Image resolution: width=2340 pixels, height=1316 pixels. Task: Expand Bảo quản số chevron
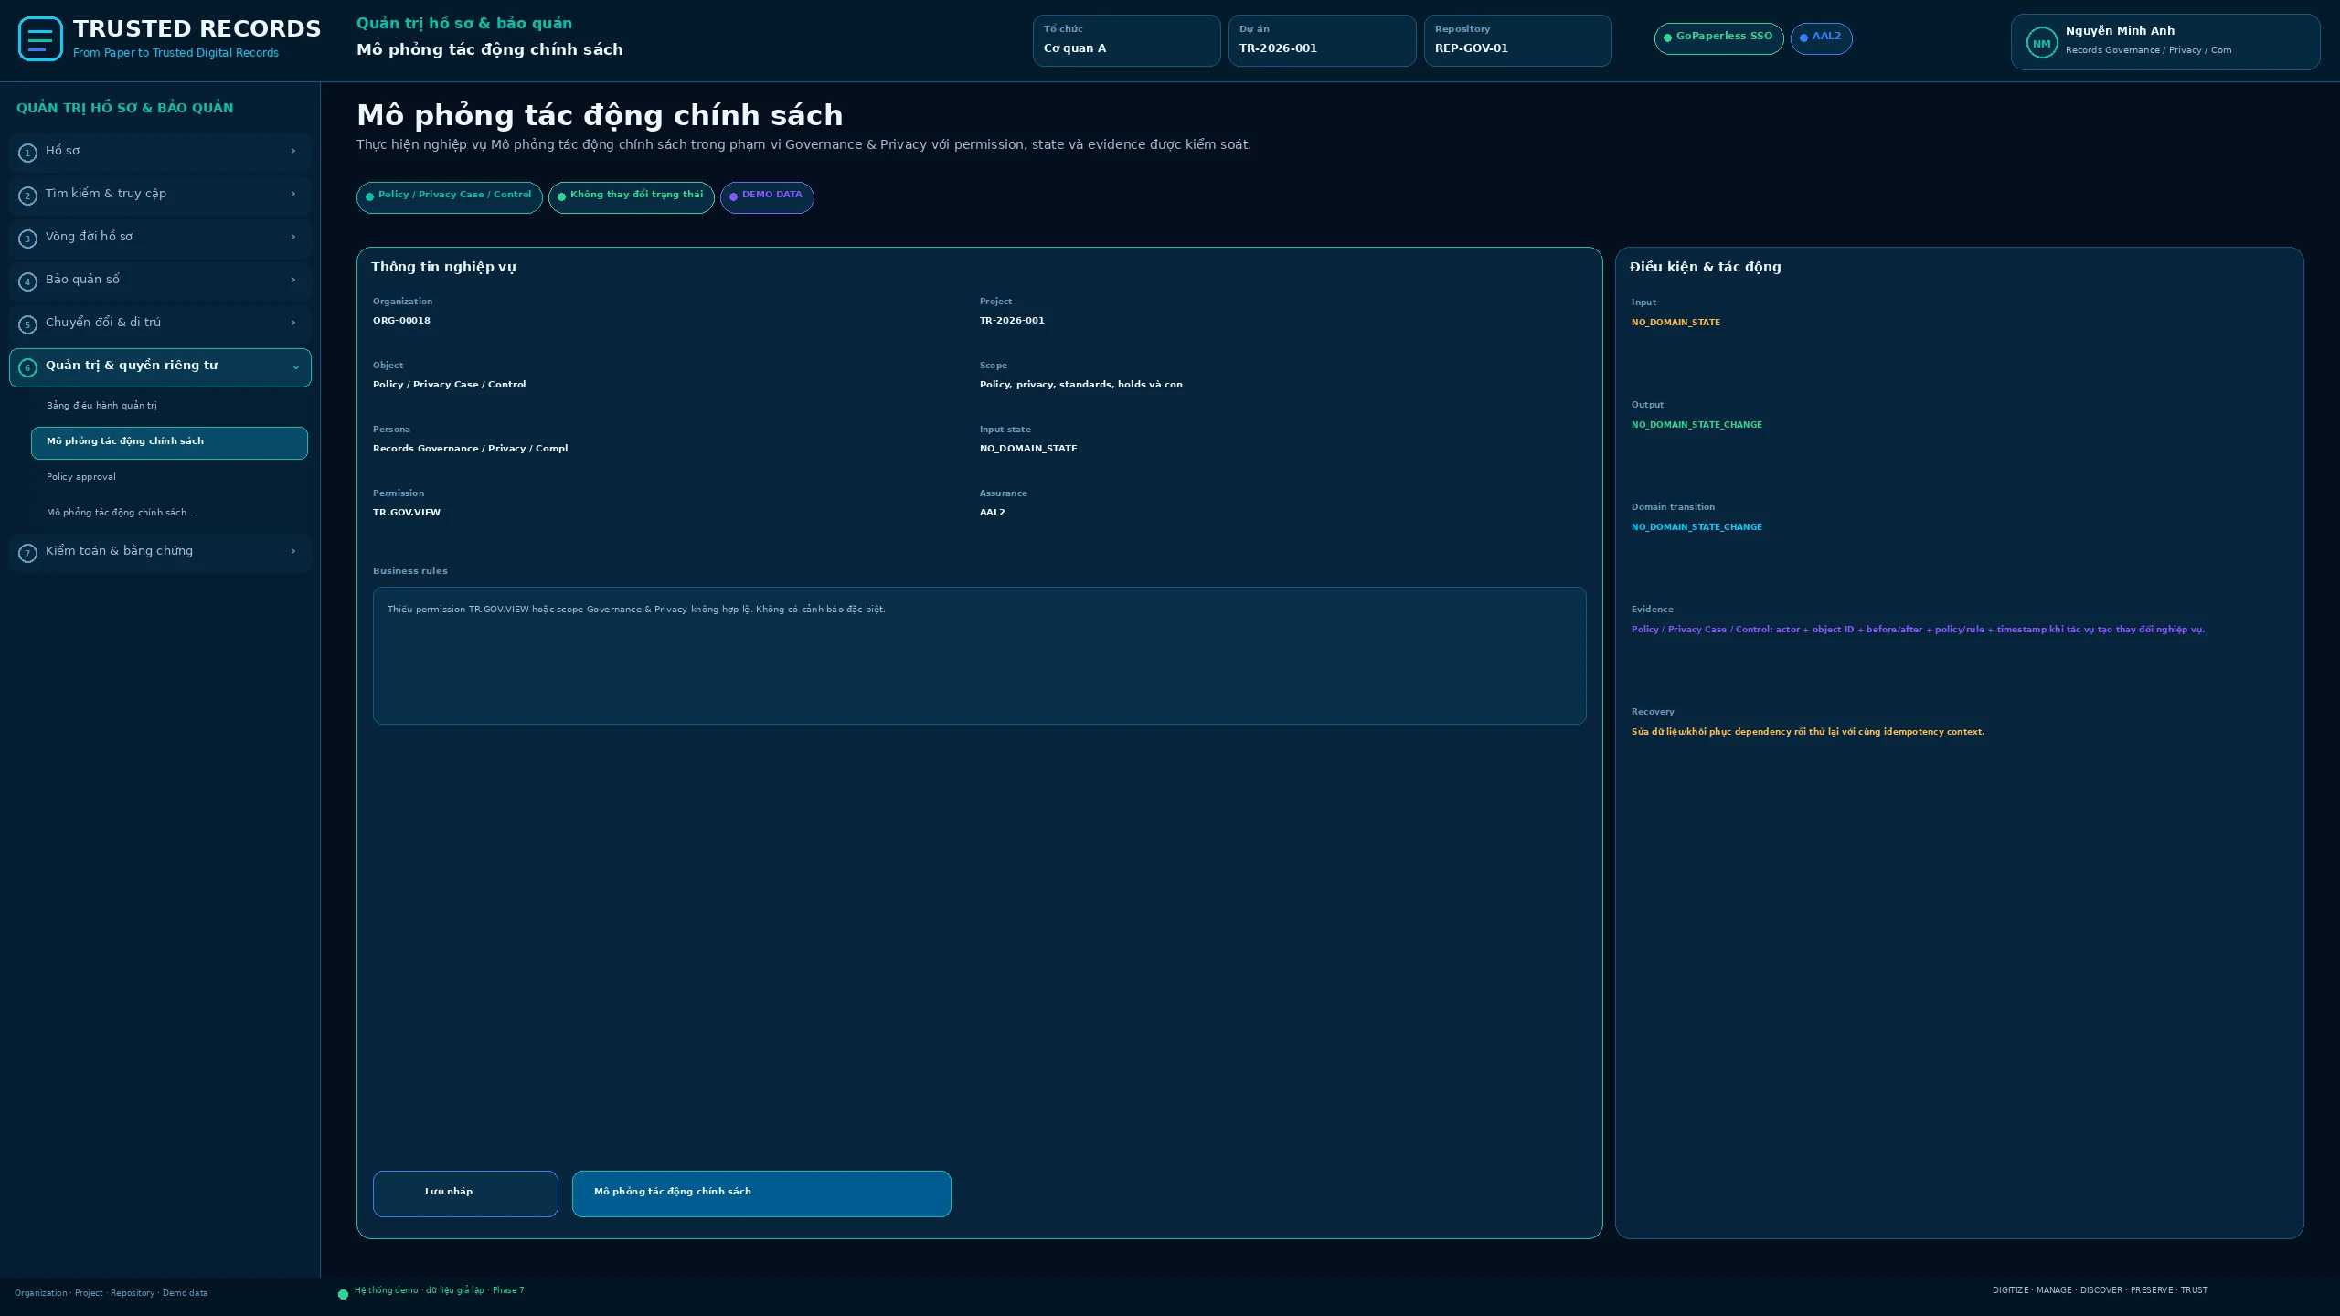coord(293,280)
